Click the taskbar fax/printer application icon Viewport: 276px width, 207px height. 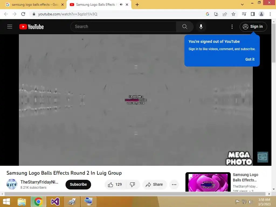click(x=72, y=202)
